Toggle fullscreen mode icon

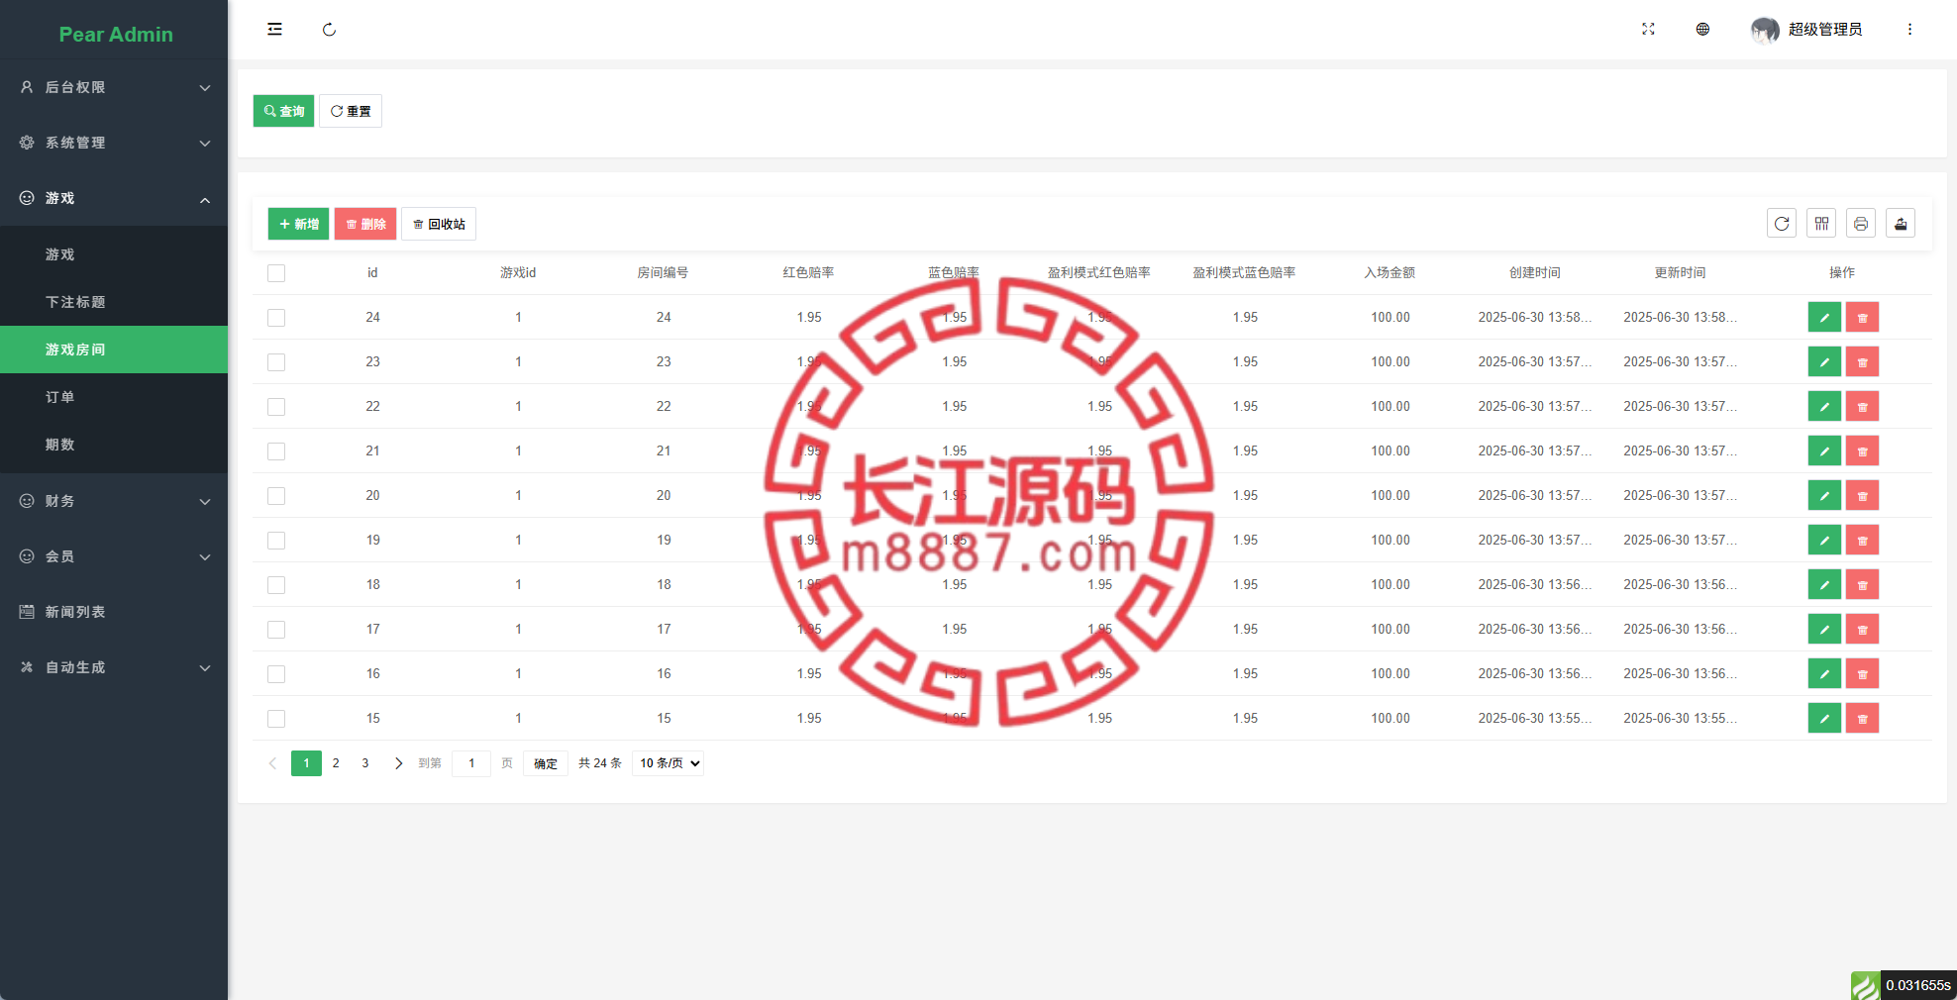tap(1648, 30)
